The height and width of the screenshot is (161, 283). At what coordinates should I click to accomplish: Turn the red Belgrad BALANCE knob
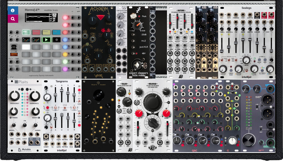coord(166,113)
